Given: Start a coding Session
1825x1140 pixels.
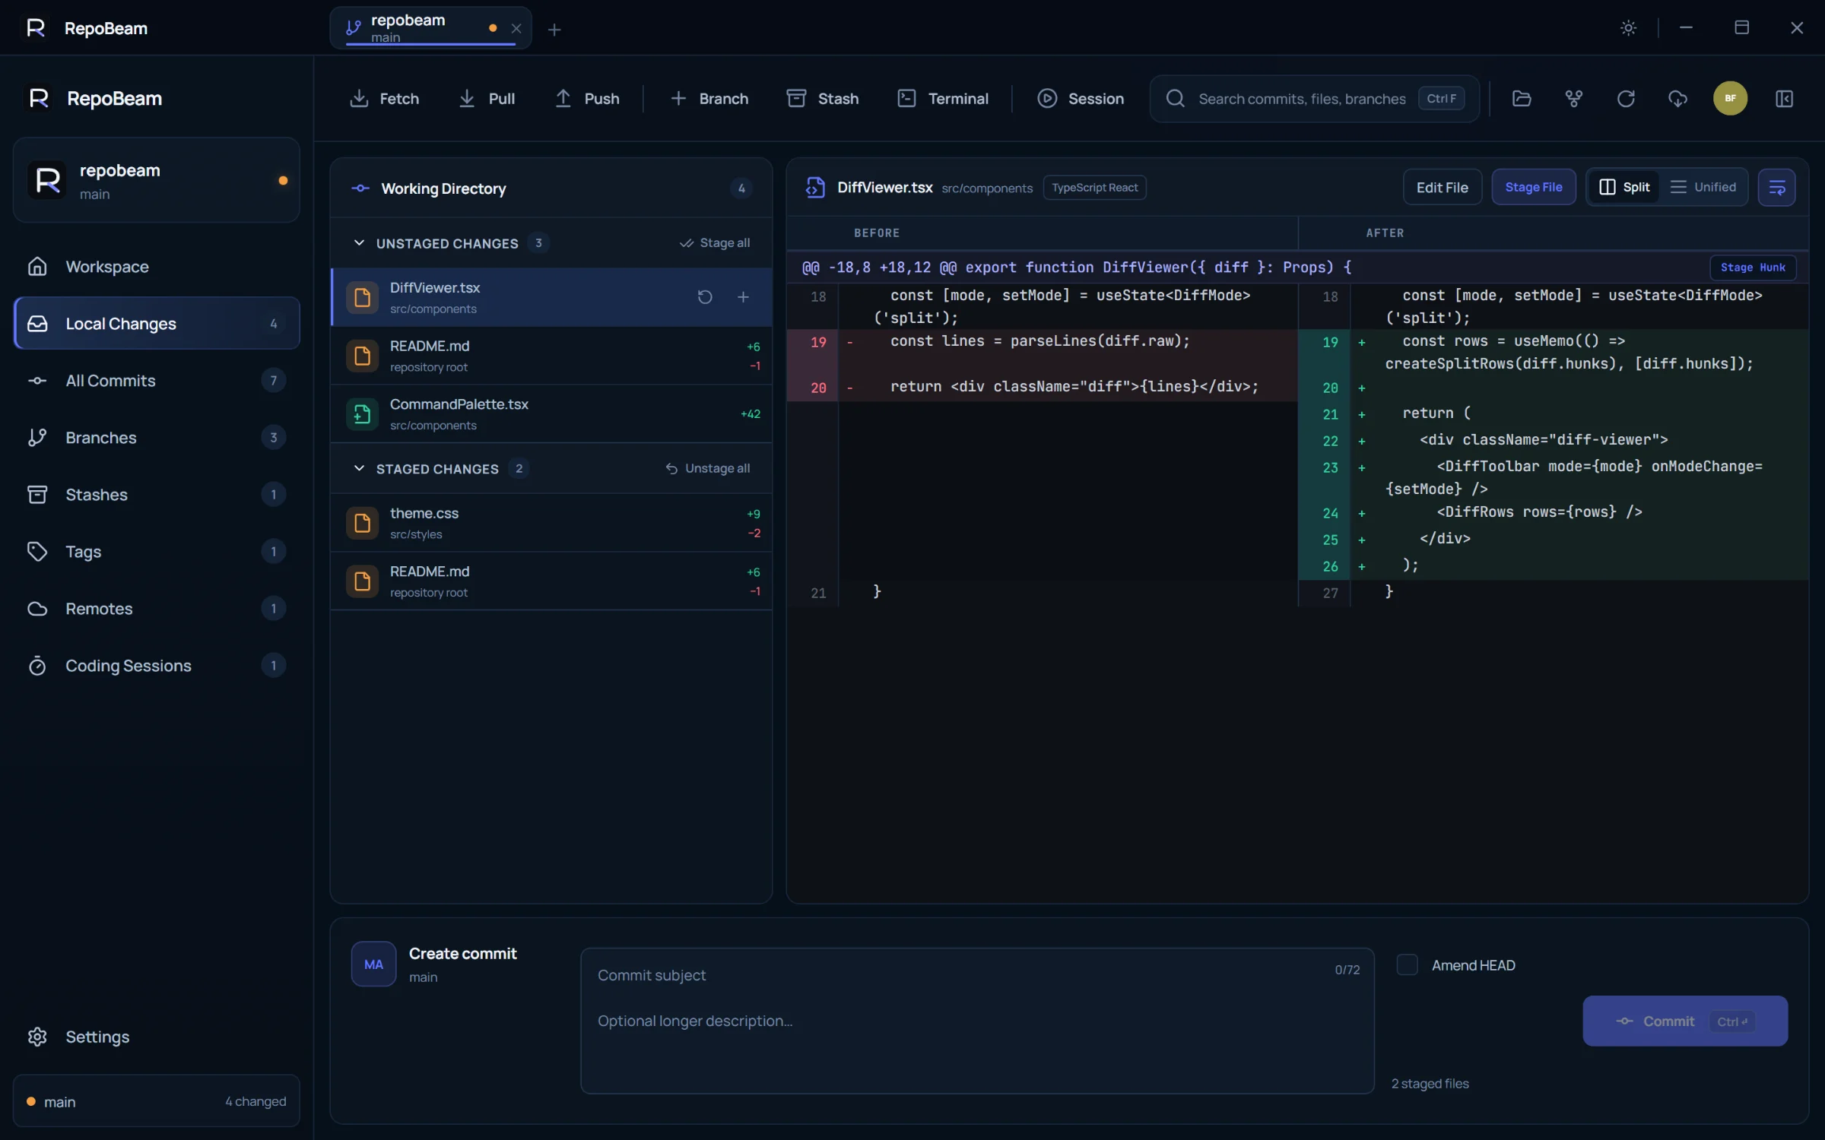Looking at the screenshot, I should 1080,99.
